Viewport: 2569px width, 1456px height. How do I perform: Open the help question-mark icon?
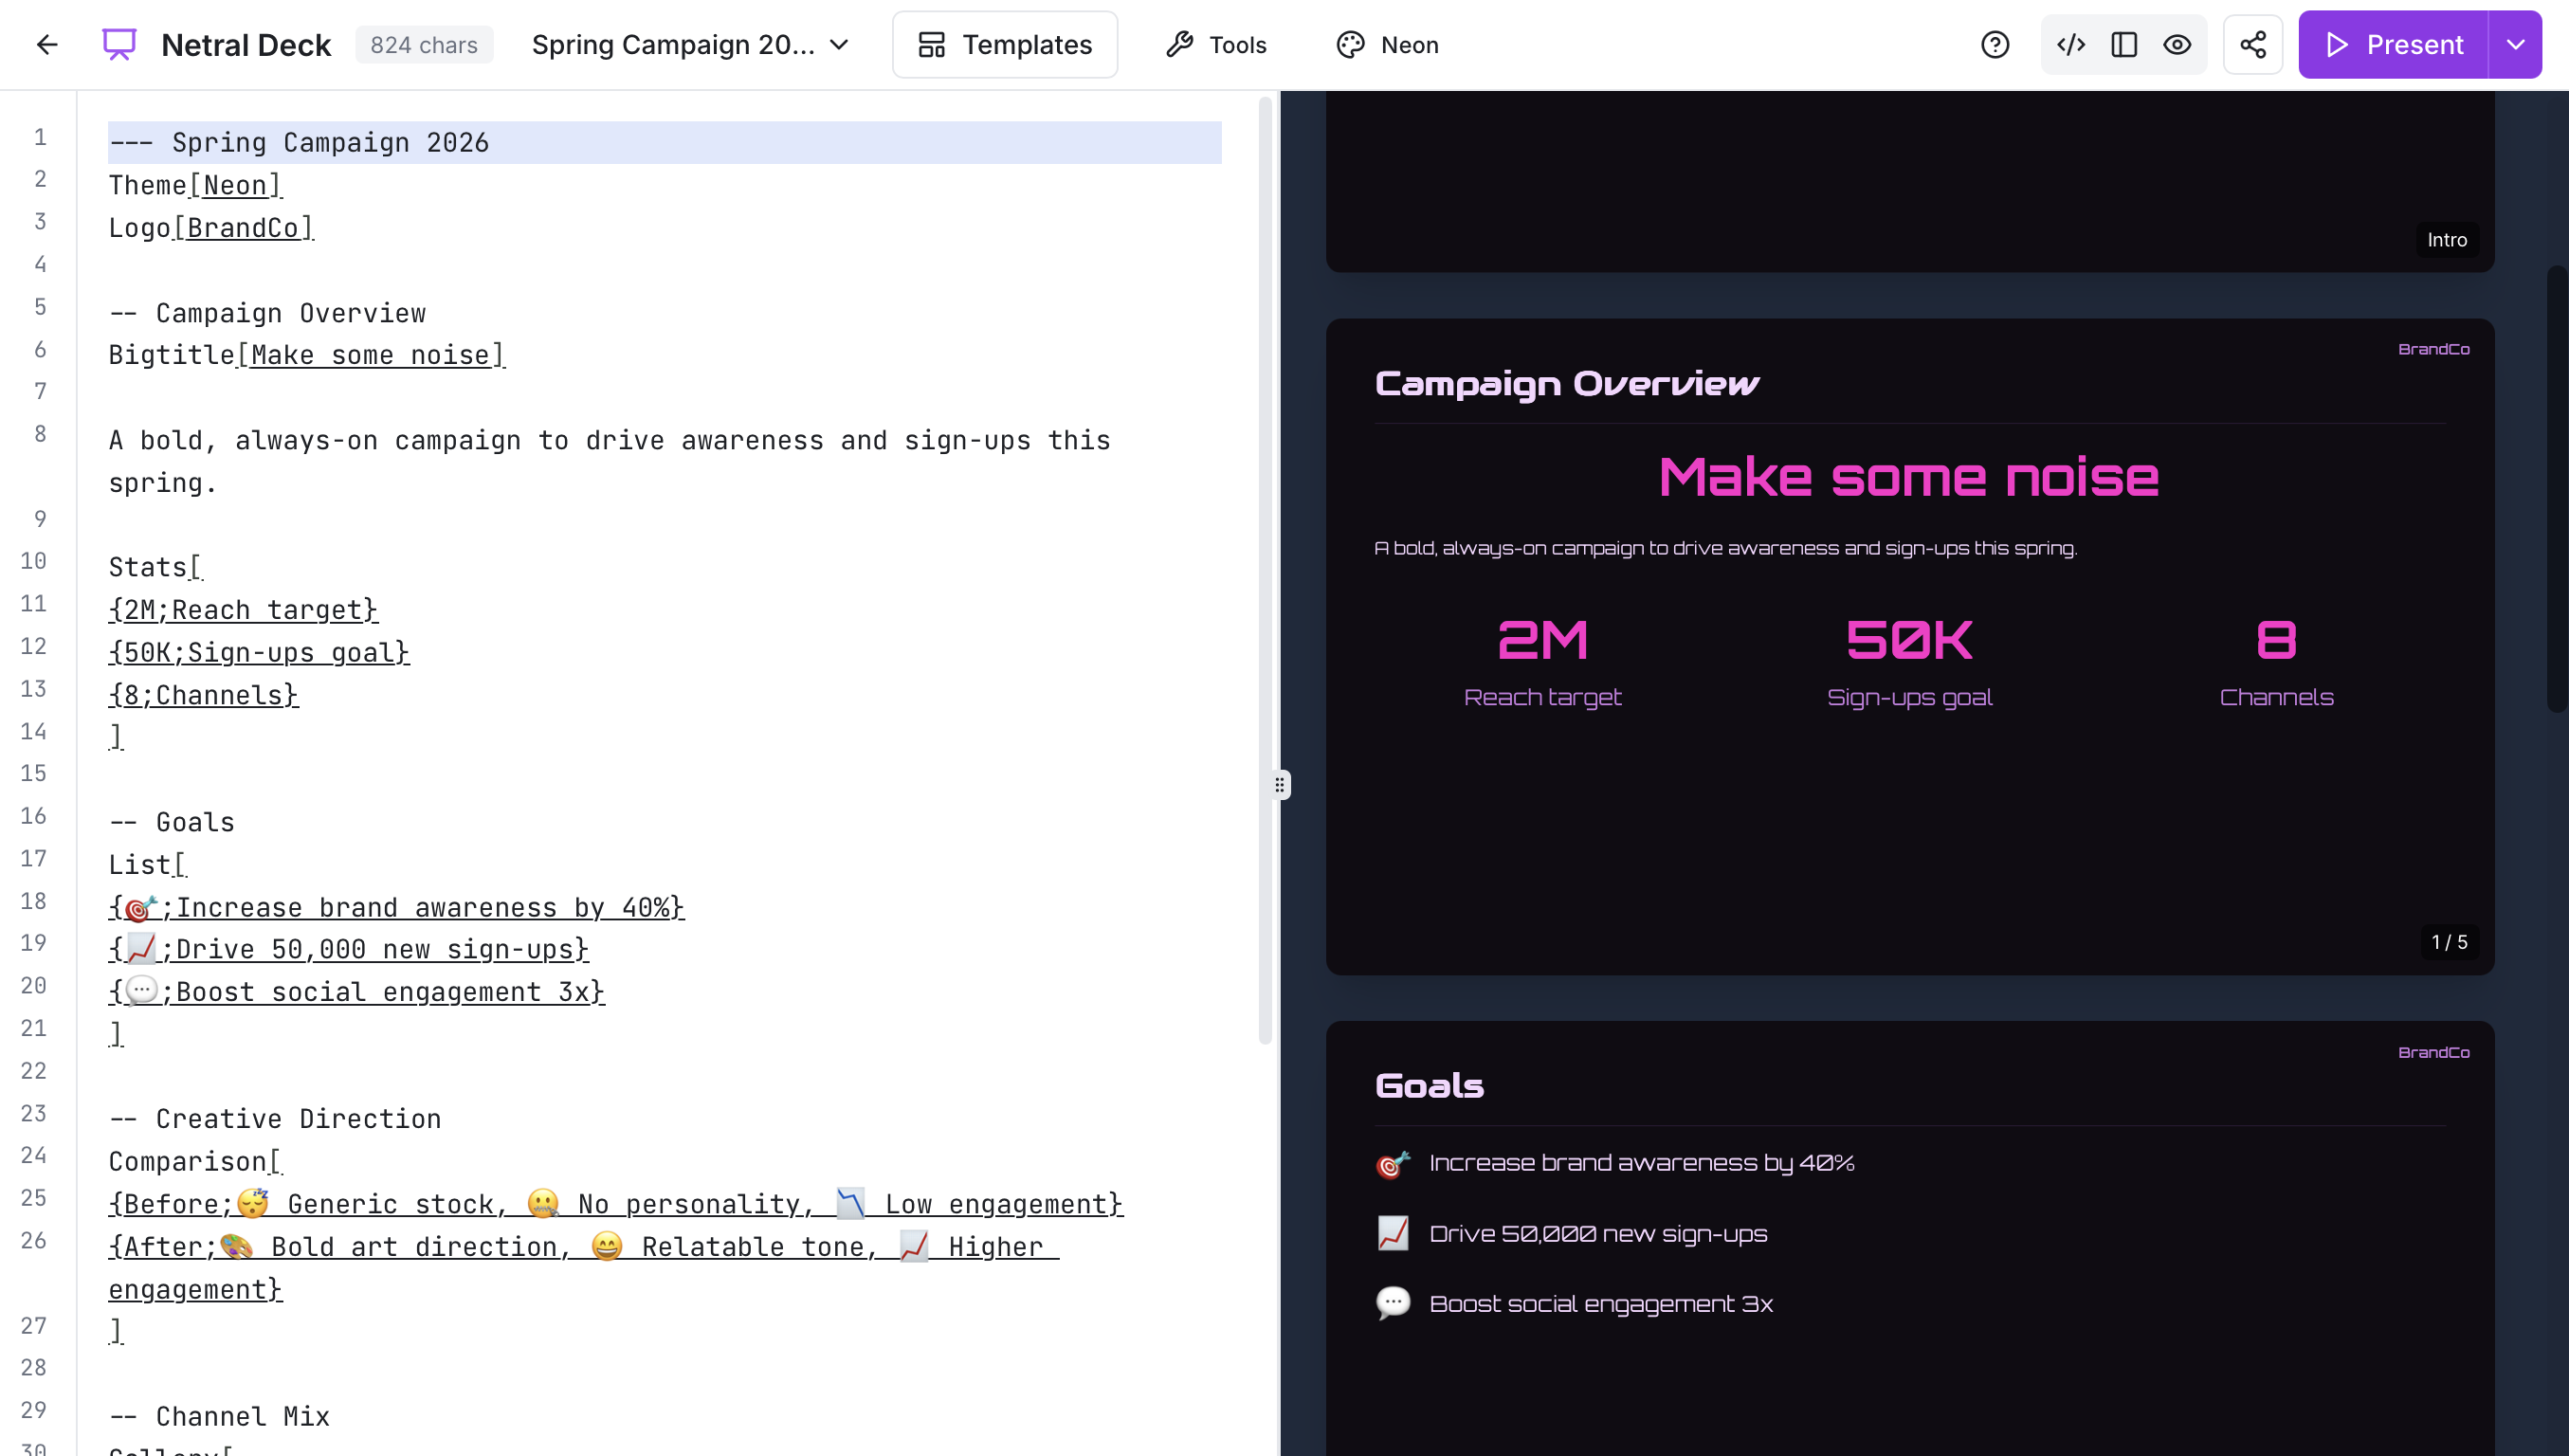click(1994, 45)
